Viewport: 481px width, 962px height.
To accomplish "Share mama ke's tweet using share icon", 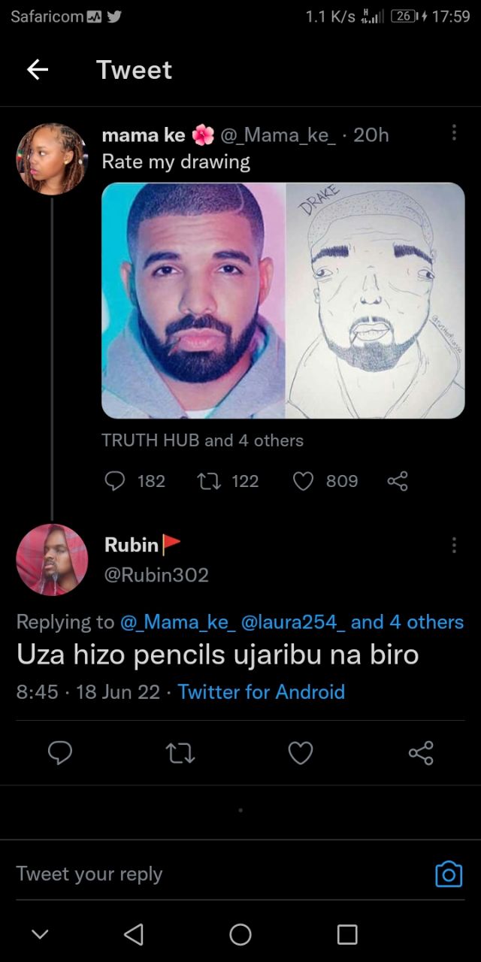I will click(397, 481).
